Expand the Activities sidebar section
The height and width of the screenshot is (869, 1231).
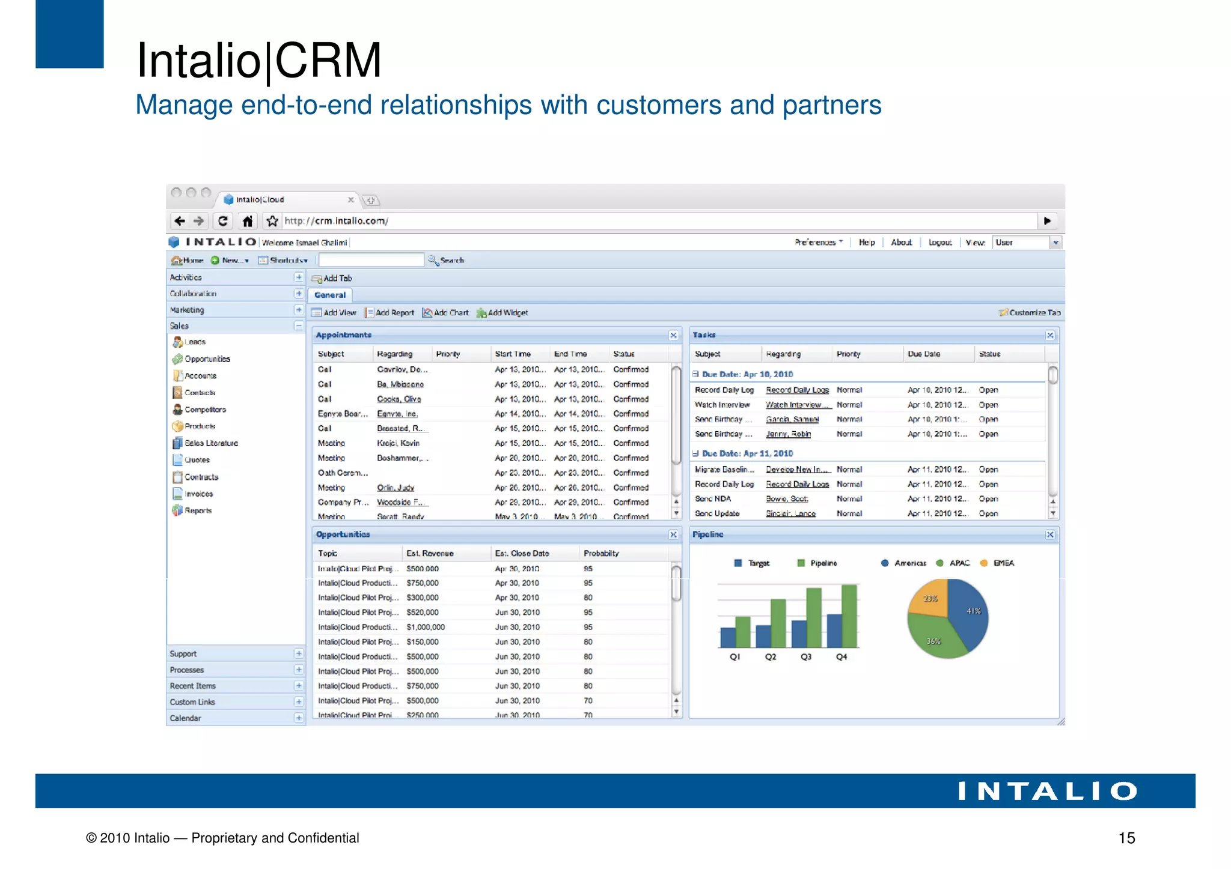click(x=299, y=277)
